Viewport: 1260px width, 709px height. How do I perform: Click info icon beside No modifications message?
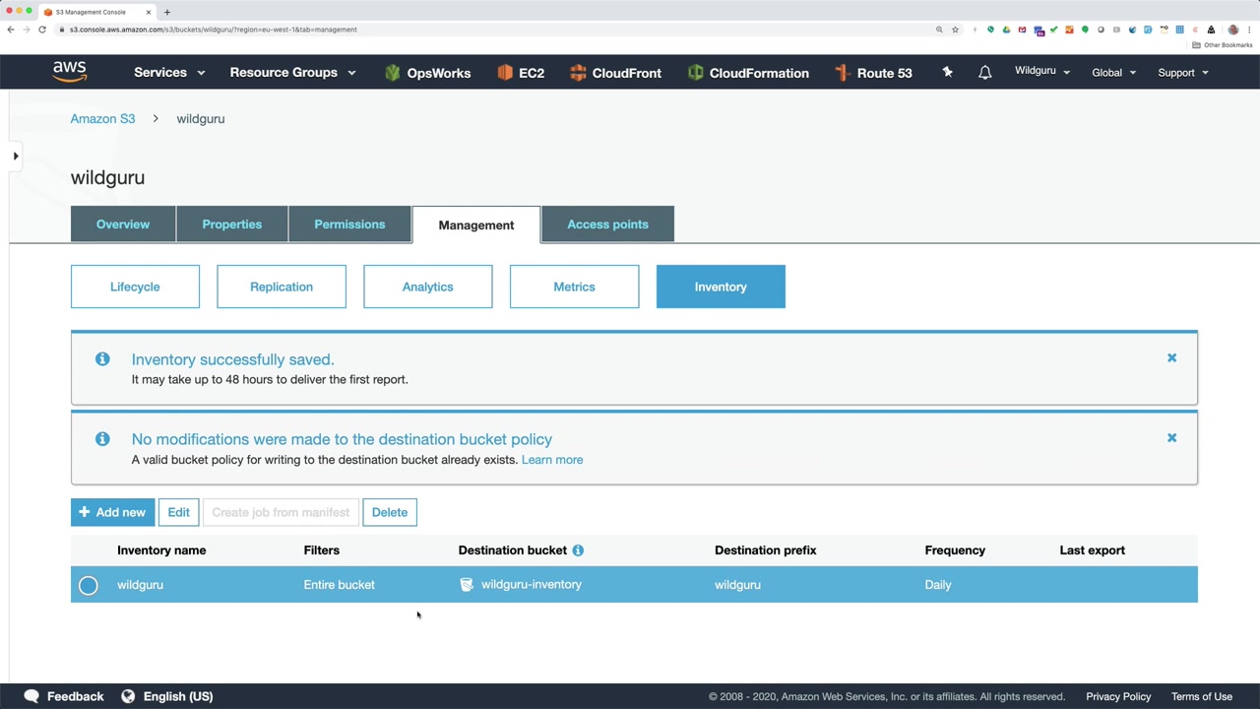pyautogui.click(x=102, y=439)
